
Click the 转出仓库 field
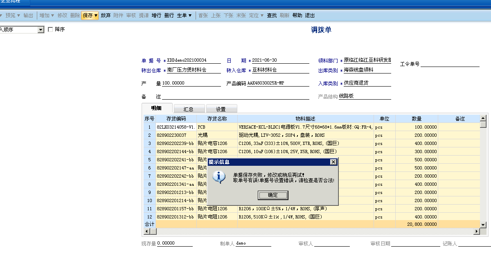tap(194, 70)
